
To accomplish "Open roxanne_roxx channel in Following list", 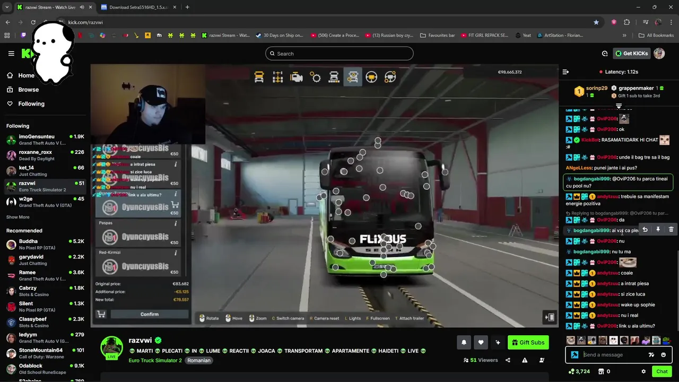I will click(45, 155).
